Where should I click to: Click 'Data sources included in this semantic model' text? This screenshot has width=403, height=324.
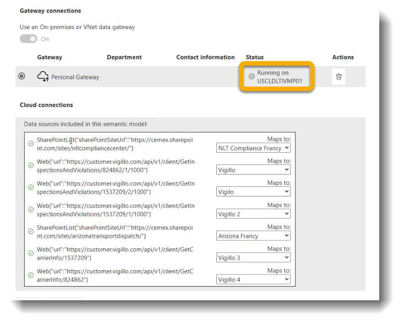coord(86,124)
